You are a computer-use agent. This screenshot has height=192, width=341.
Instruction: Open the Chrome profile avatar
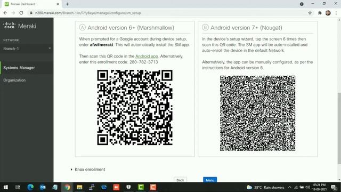328,13
